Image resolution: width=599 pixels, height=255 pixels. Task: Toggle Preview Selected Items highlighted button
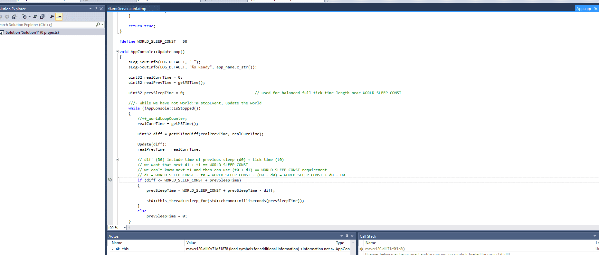(x=59, y=17)
